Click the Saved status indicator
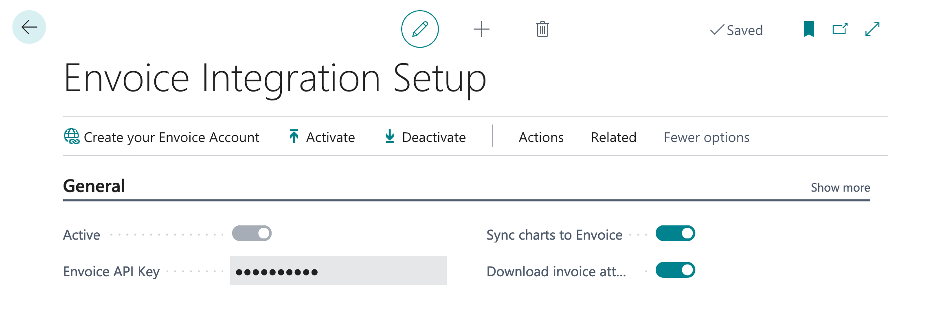The width and height of the screenshot is (944, 332). pos(736,30)
